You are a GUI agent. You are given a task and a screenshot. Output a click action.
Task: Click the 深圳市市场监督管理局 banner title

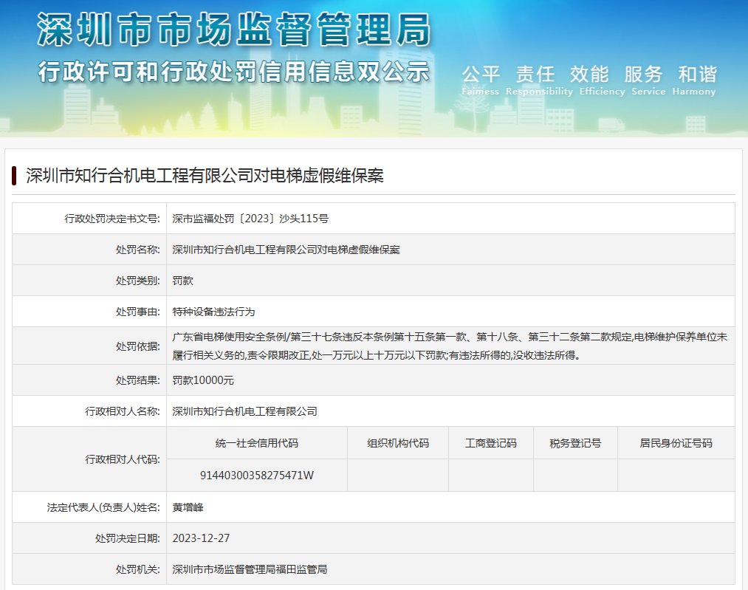point(233,30)
